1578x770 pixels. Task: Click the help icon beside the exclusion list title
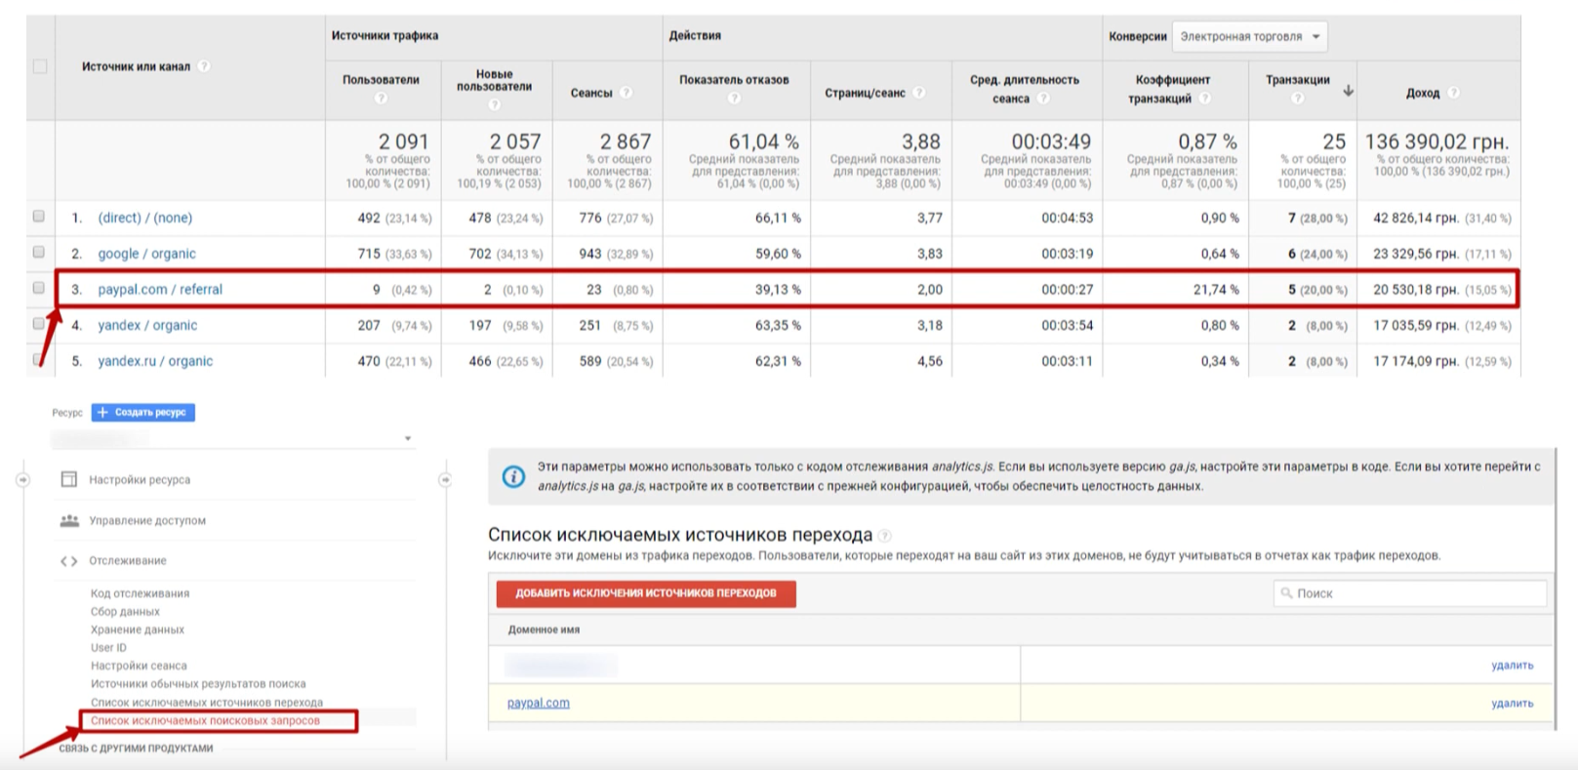[x=885, y=536]
